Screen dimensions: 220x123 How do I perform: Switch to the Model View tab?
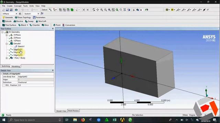pyautogui.click(x=61, y=111)
